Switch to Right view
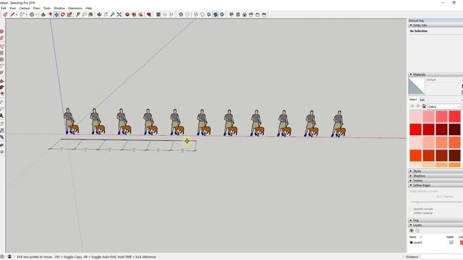This screenshot has height=260, width=463. coord(251,14)
